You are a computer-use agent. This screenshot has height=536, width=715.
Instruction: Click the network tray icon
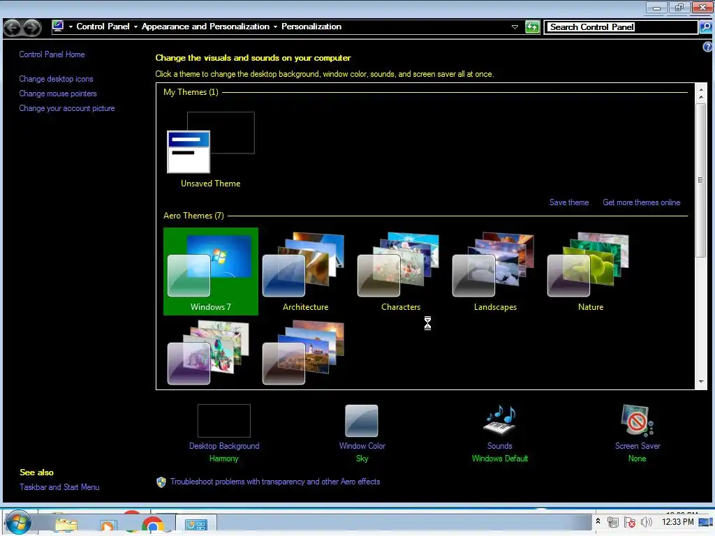pos(613,522)
